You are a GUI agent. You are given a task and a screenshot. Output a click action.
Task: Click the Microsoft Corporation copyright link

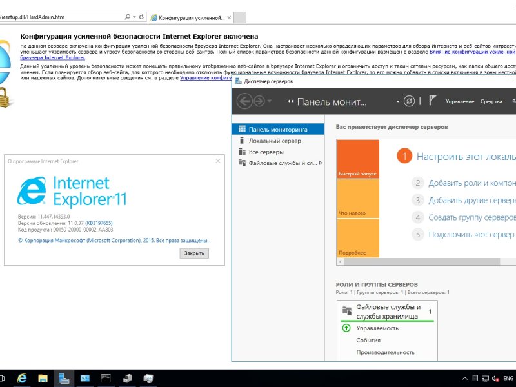[114, 240]
